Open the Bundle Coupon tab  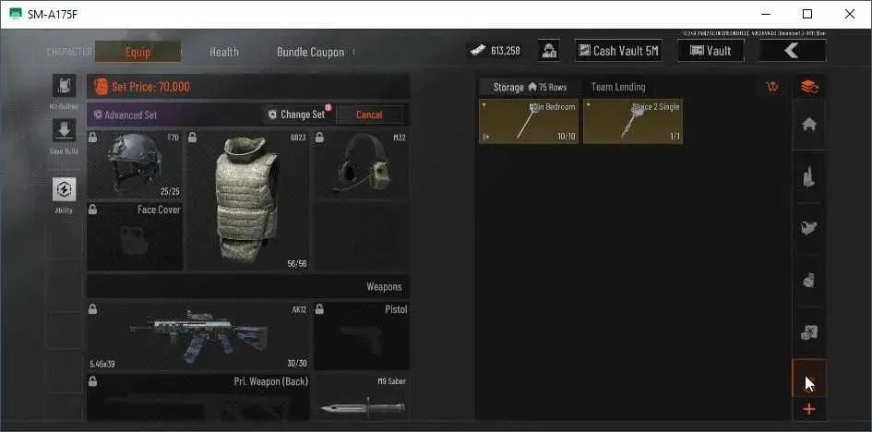pos(310,53)
